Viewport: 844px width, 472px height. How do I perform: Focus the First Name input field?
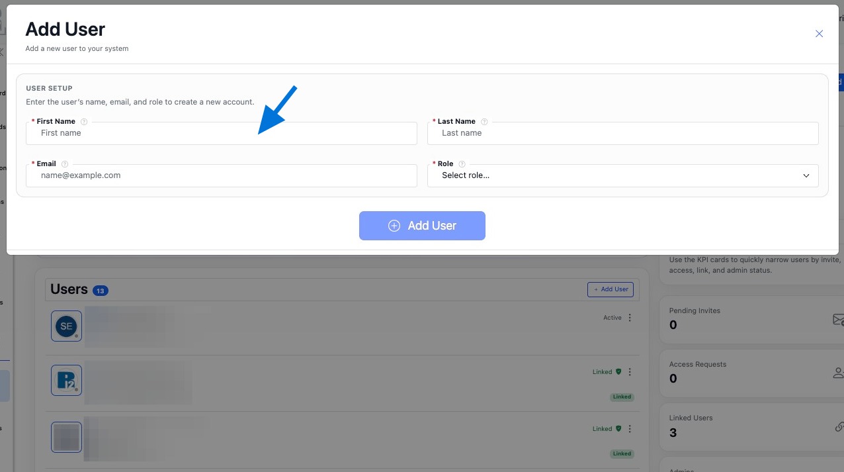click(222, 133)
